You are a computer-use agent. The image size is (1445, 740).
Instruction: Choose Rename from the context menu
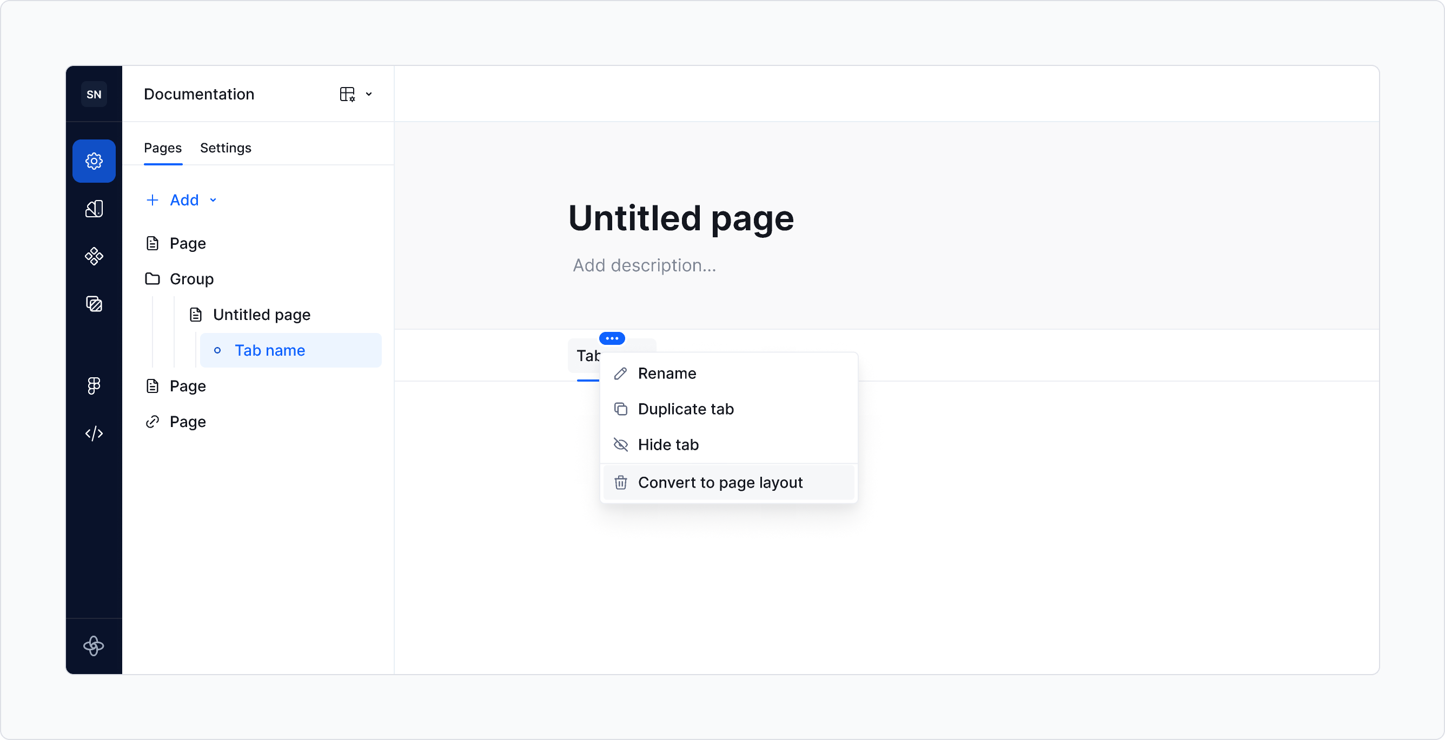tap(666, 374)
